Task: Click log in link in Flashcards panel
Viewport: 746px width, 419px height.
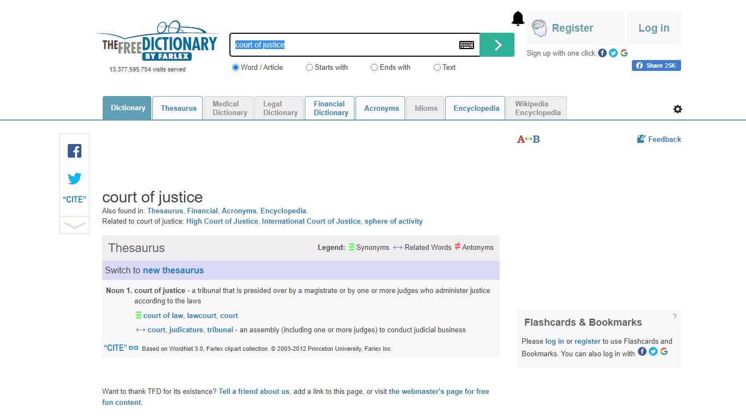Action: click(555, 341)
